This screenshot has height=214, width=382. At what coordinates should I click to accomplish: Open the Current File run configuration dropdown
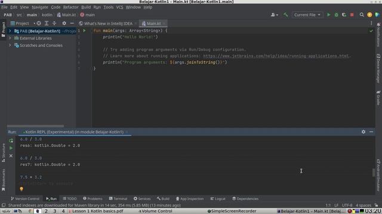pyautogui.click(x=307, y=15)
